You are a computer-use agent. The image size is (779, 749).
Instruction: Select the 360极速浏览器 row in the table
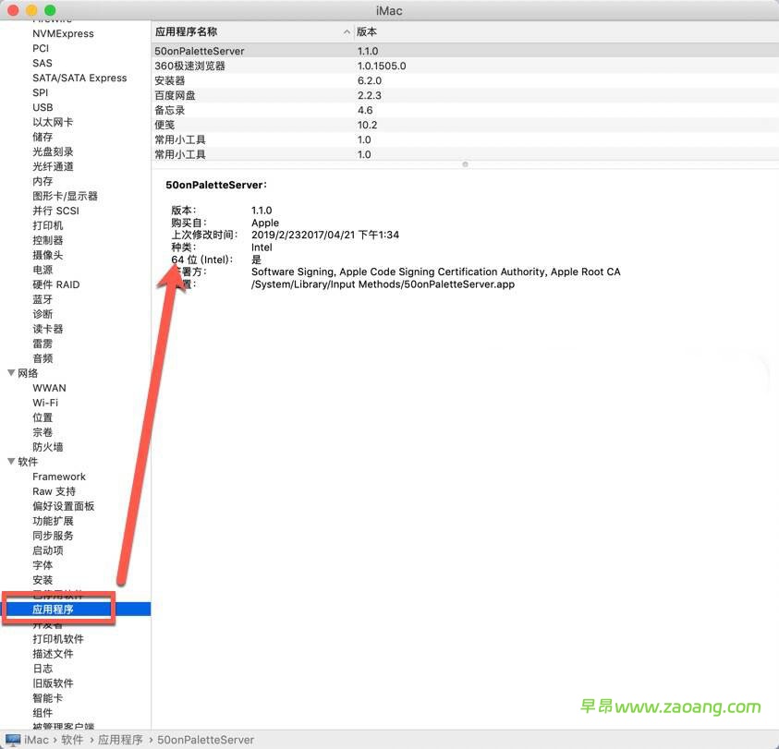coord(189,66)
